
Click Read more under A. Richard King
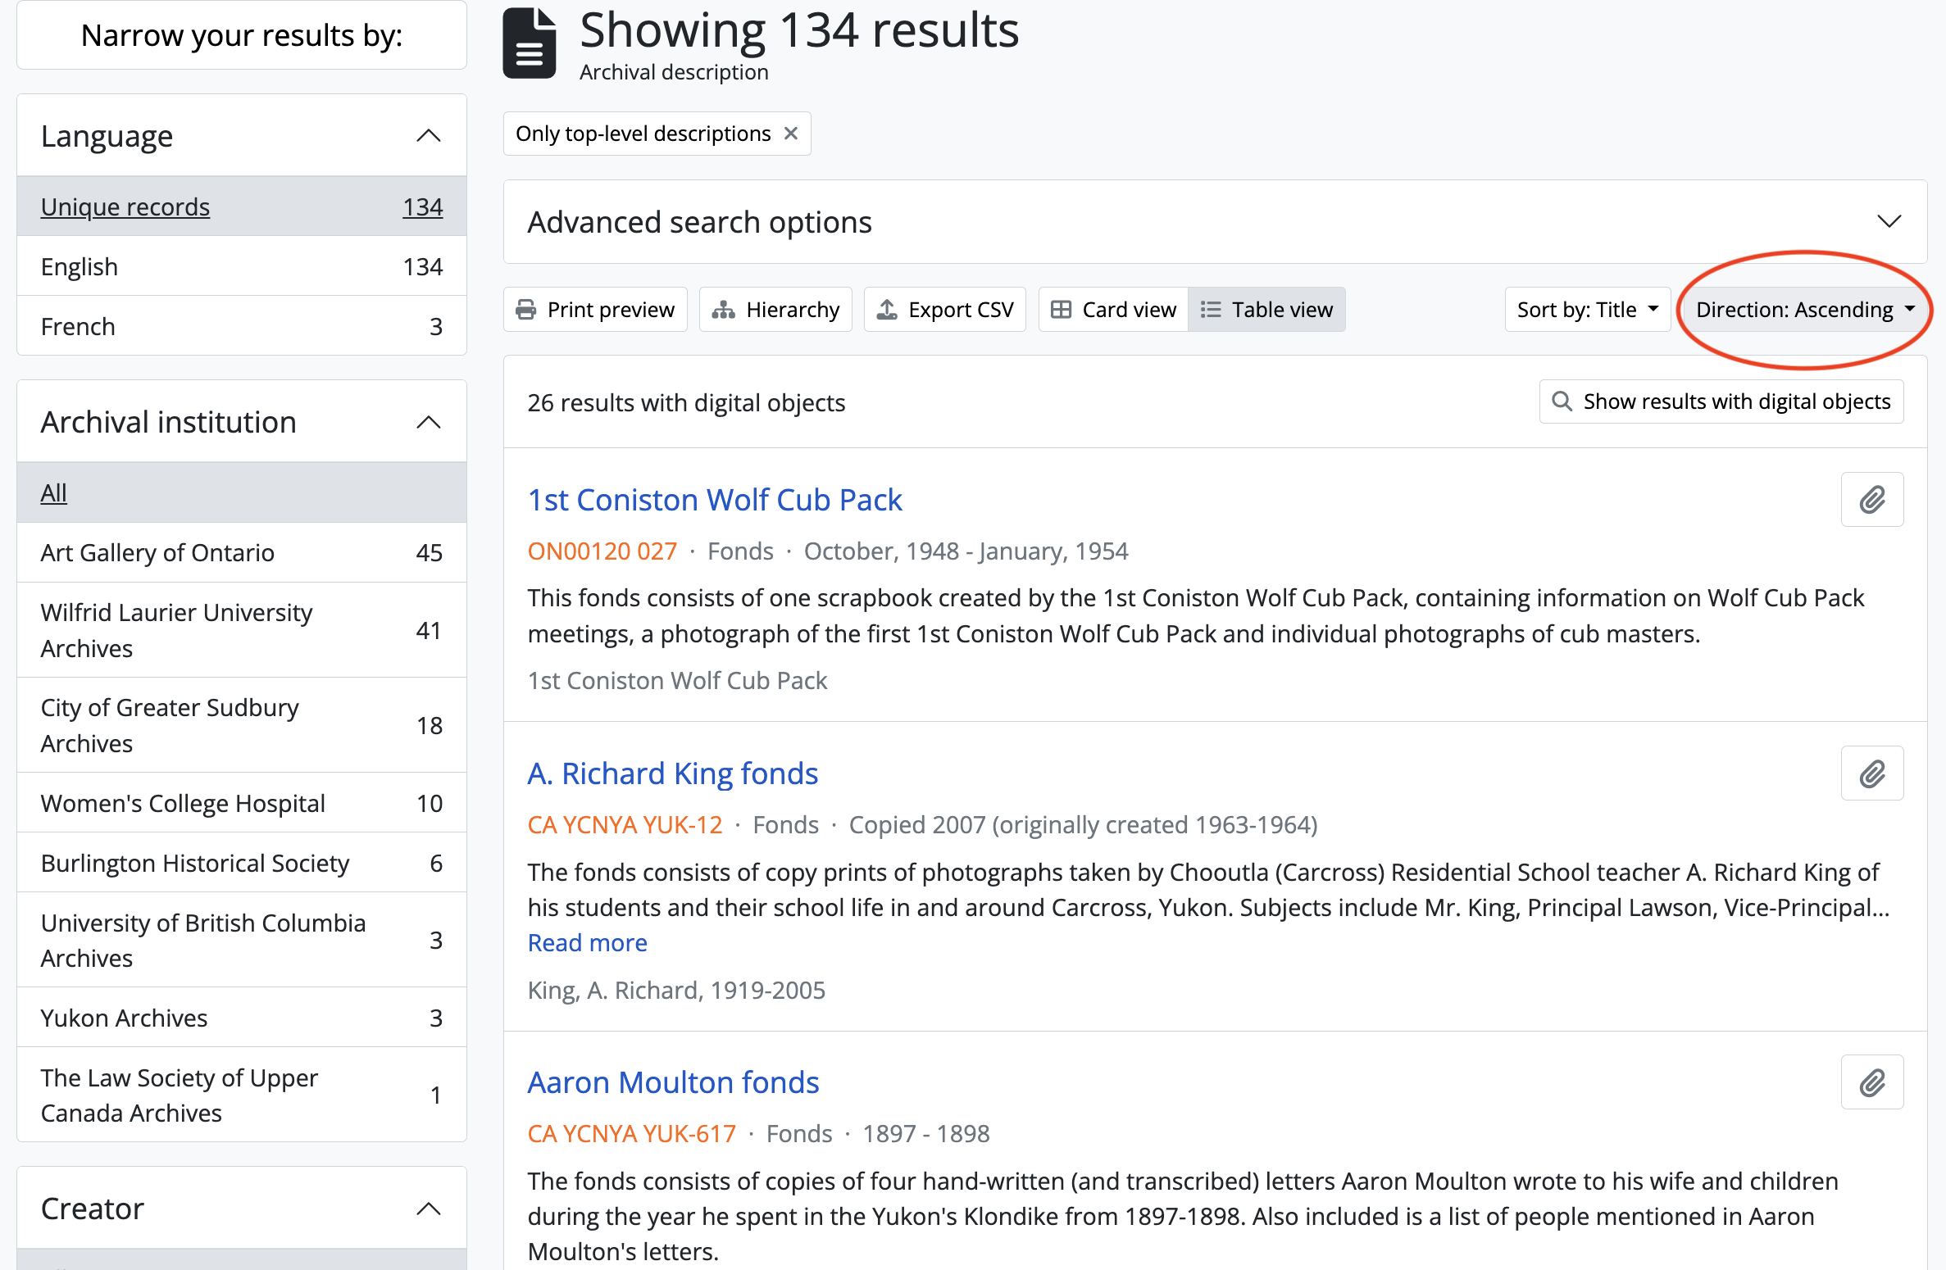coord(587,943)
